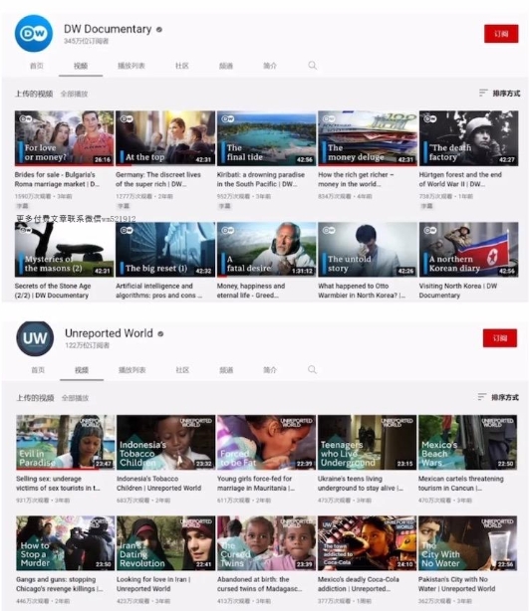
Task: Open the channels tab of DW Documentary
Action: click(x=226, y=66)
